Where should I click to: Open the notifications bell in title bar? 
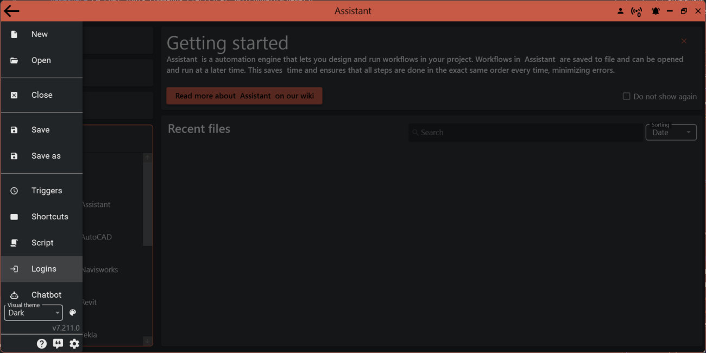click(x=655, y=10)
